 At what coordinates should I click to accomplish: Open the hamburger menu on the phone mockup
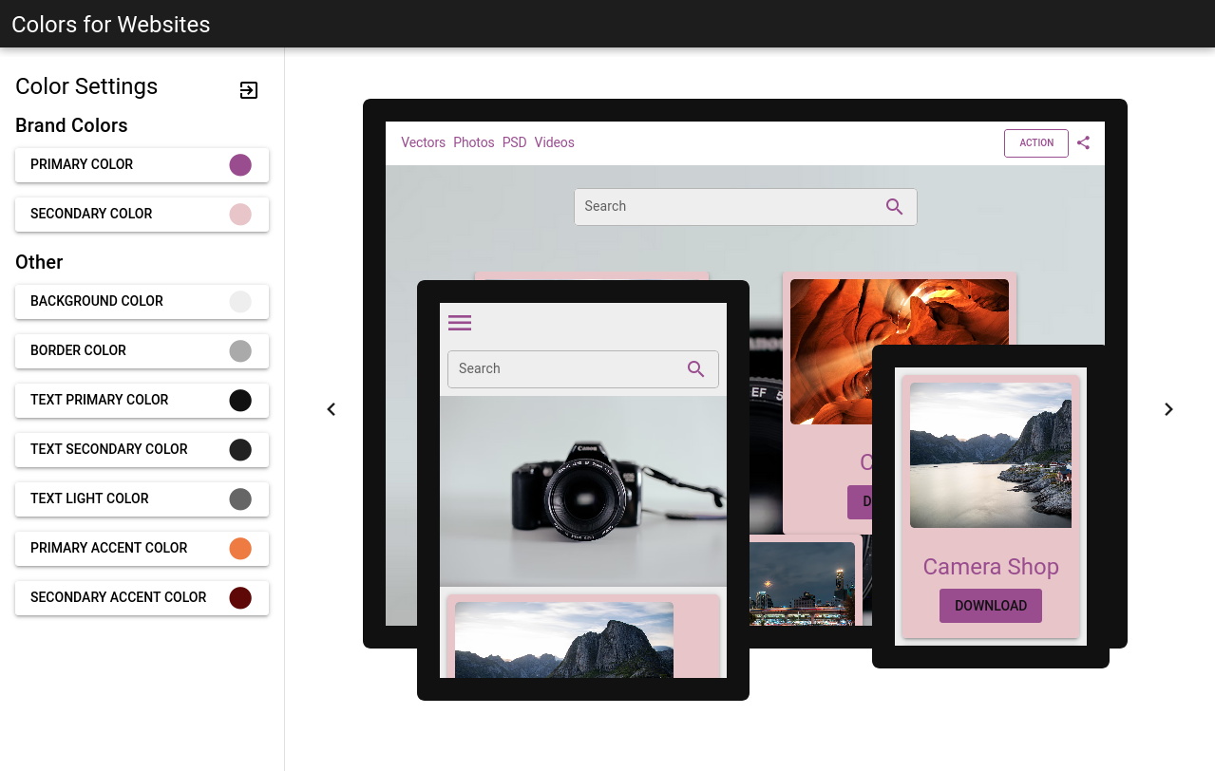[x=460, y=323]
